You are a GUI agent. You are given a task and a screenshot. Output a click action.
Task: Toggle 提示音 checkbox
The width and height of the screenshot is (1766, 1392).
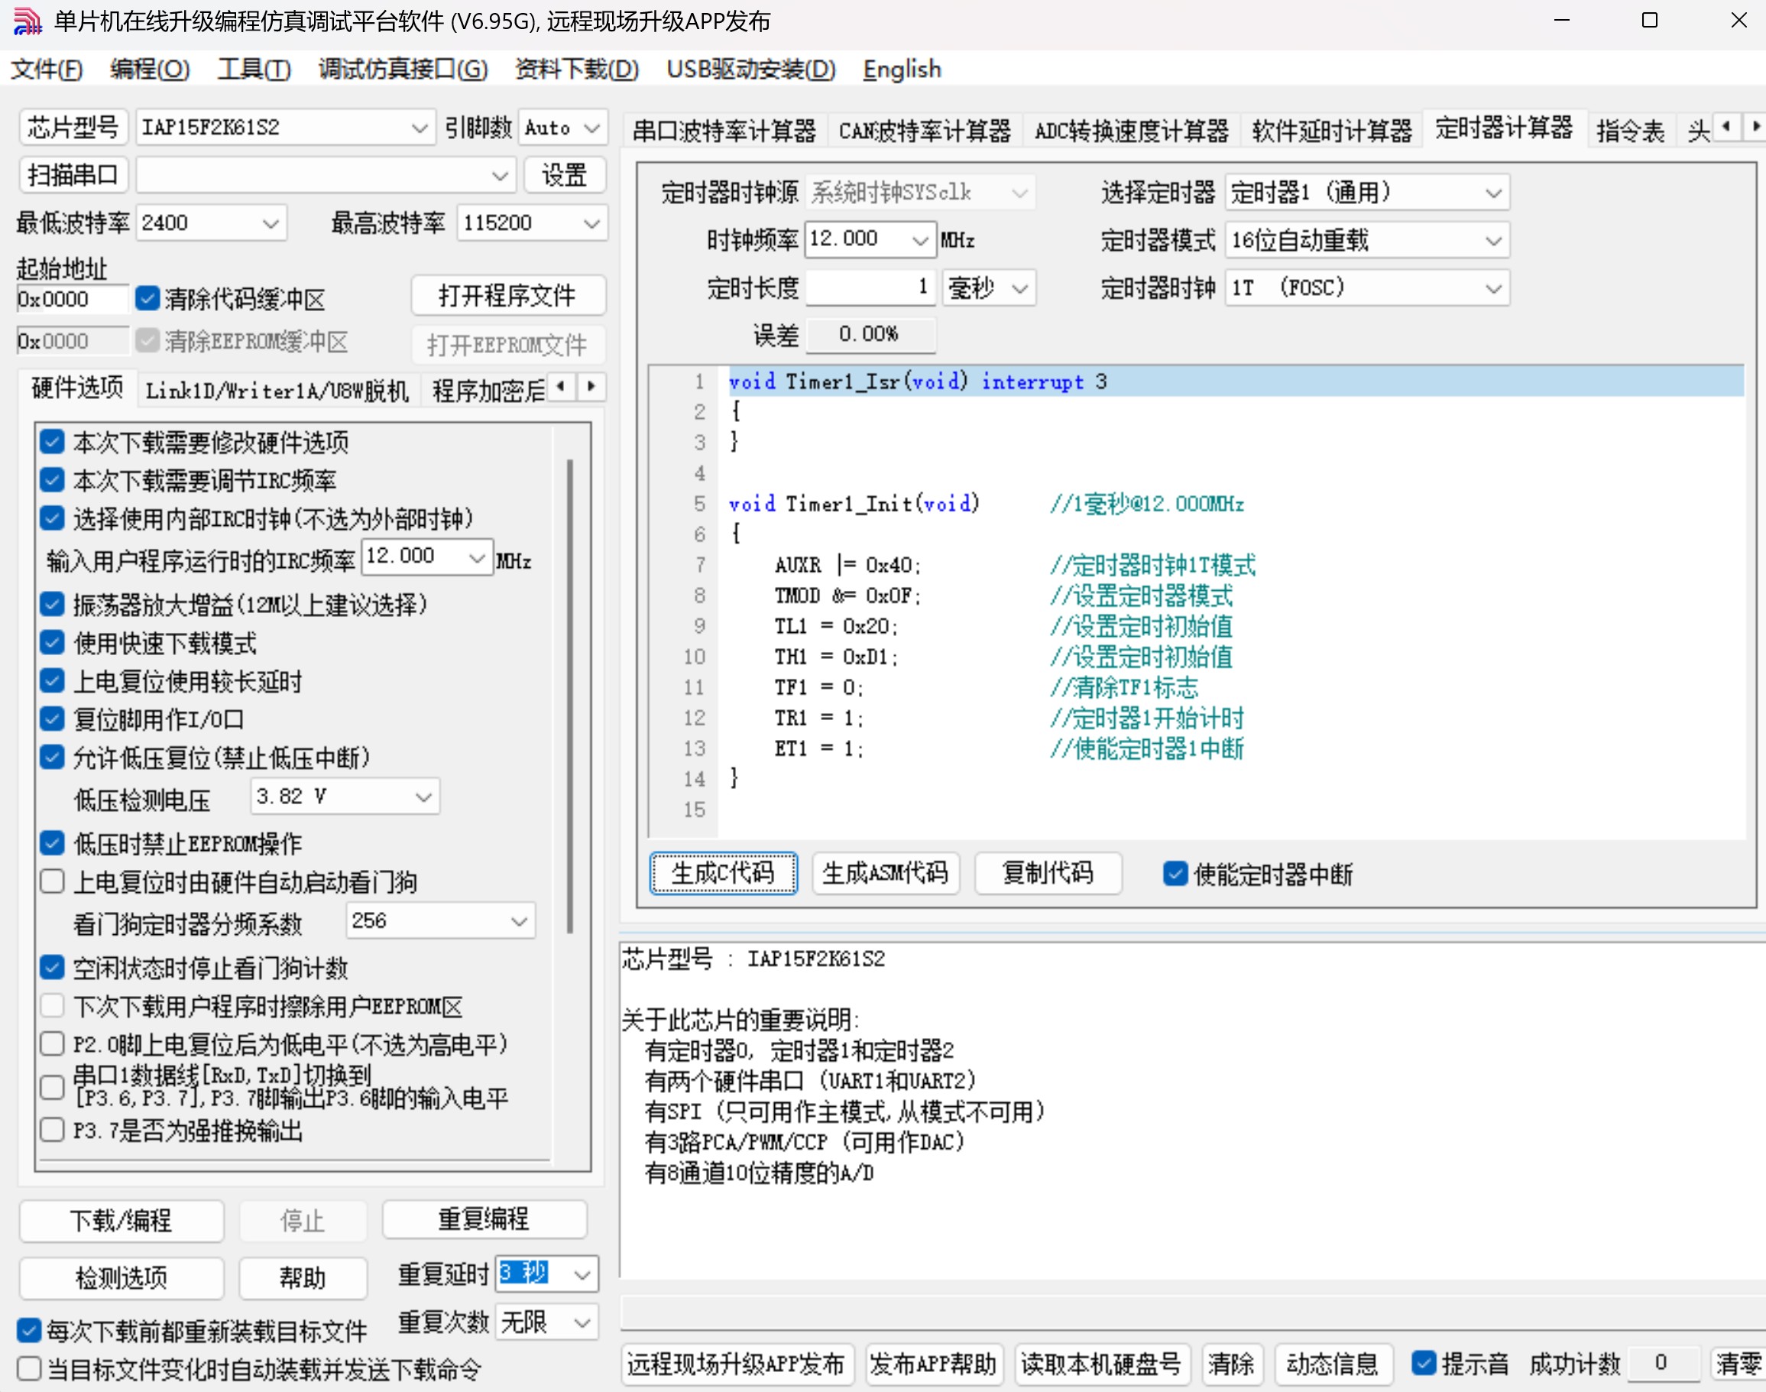pos(1424,1364)
